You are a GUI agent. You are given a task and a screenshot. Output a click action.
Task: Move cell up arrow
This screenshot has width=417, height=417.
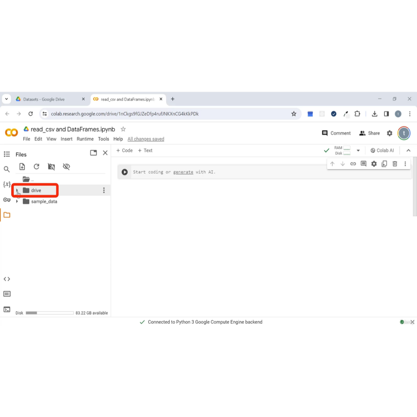point(332,164)
